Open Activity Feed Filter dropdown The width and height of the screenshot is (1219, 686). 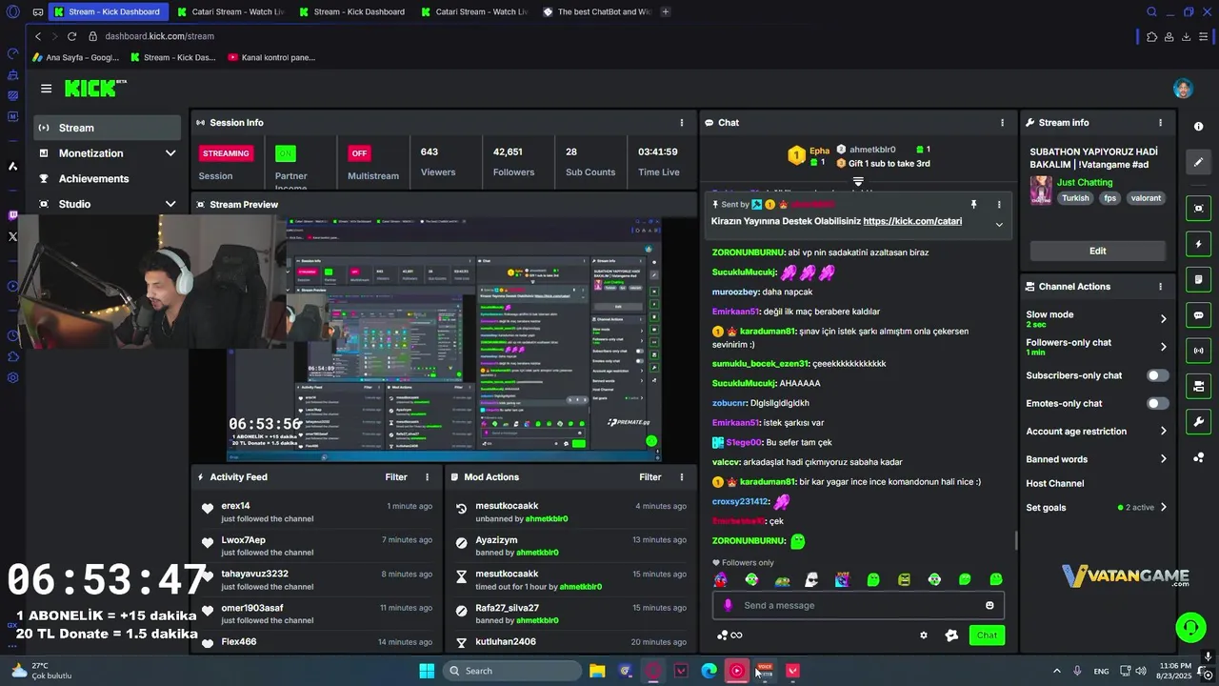[396, 477]
